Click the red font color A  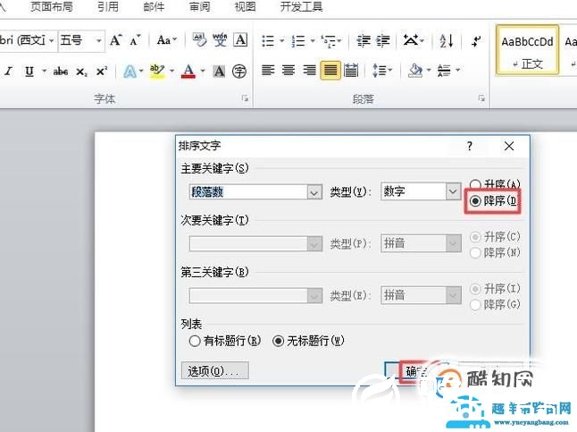tap(188, 71)
